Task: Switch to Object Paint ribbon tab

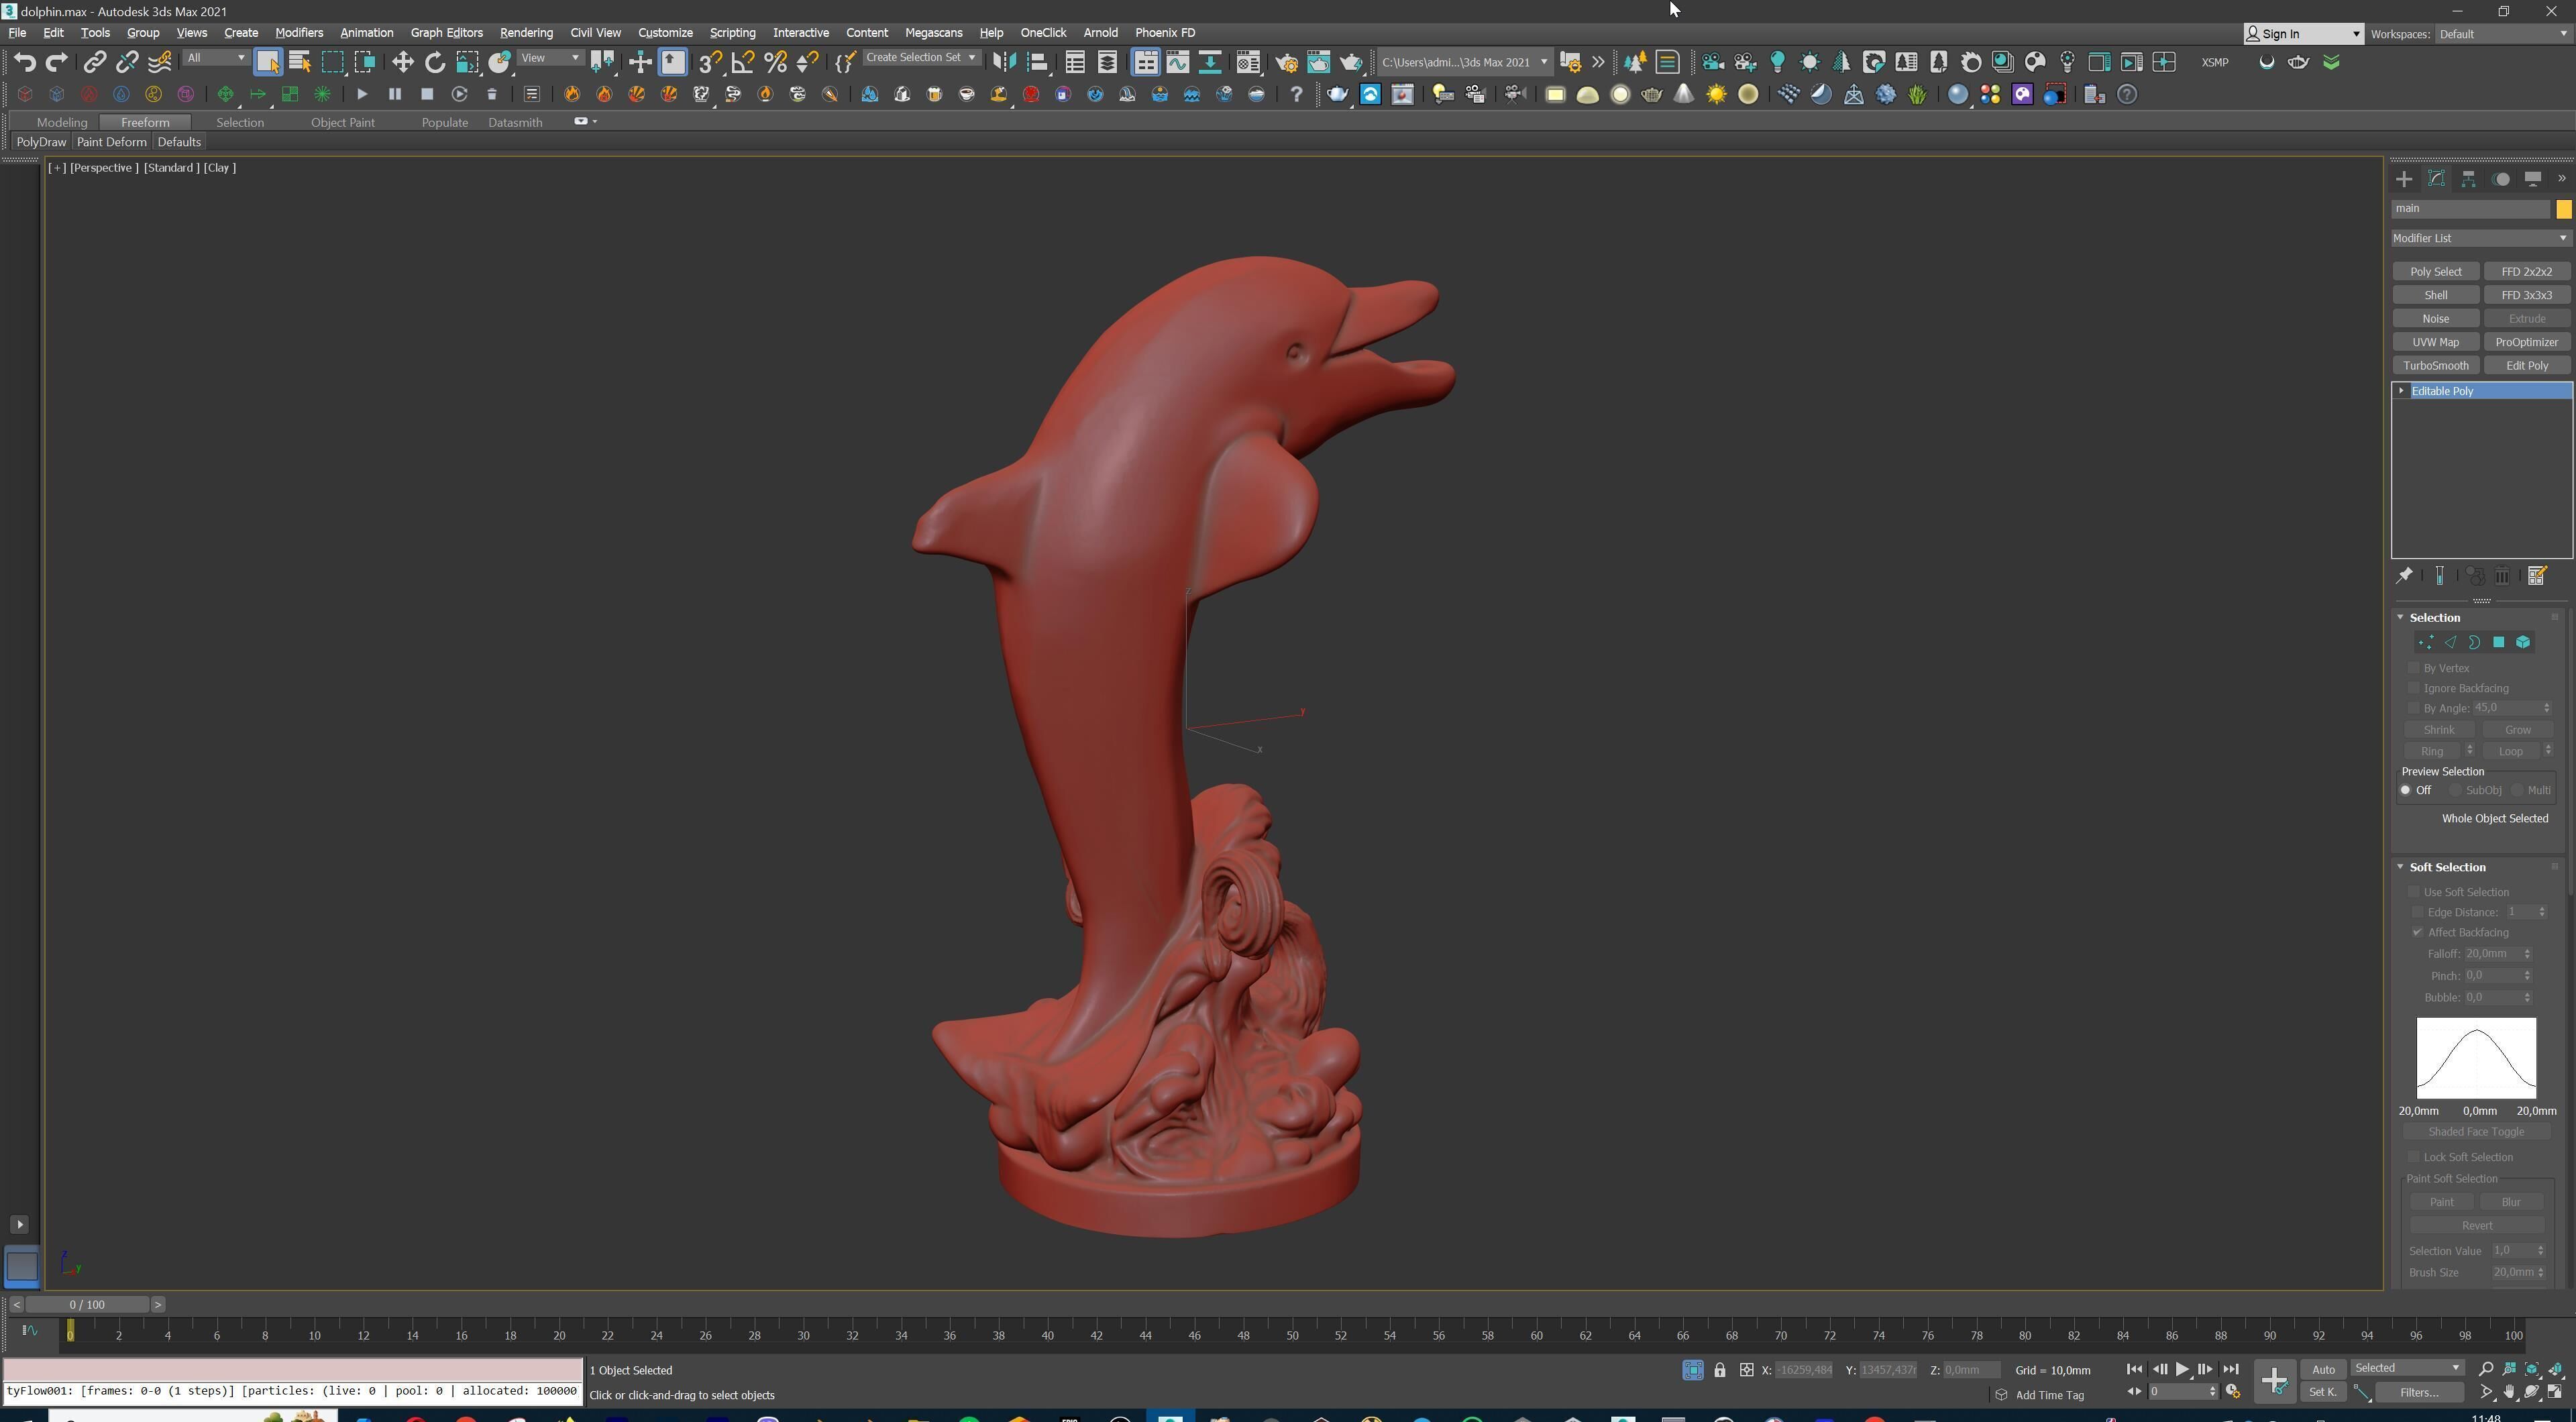Action: pos(342,122)
